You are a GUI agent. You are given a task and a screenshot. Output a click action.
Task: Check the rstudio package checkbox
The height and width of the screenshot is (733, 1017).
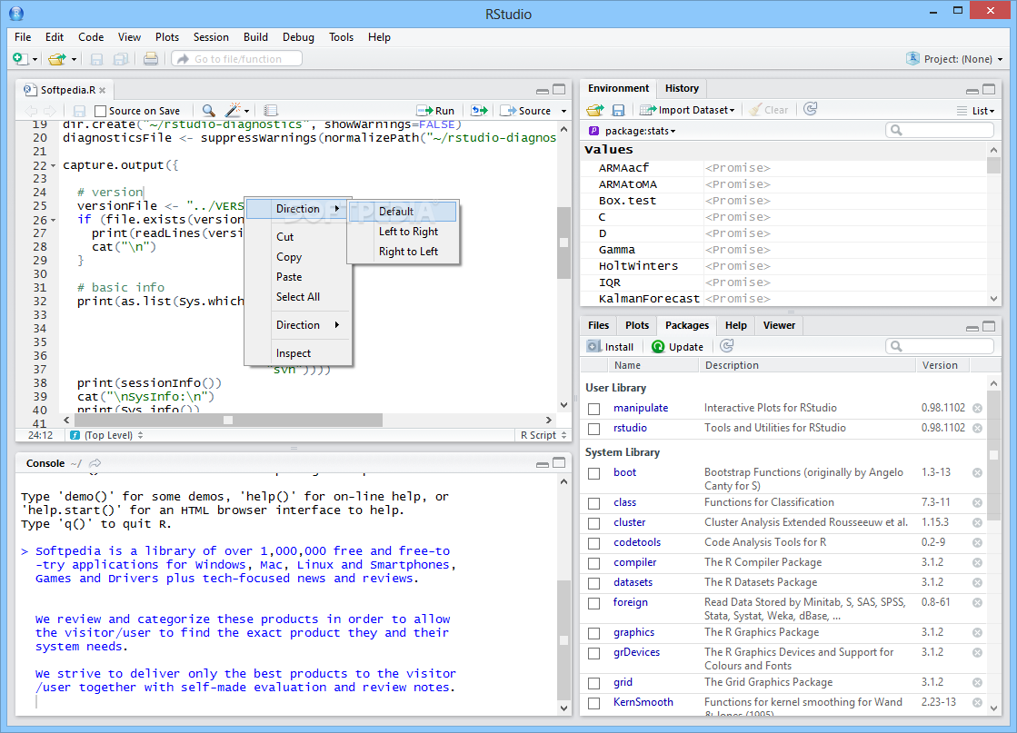click(594, 429)
